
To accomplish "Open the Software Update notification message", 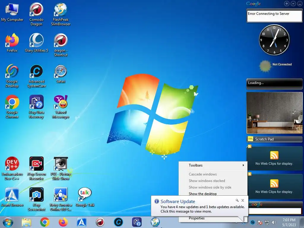I will pyautogui.click(x=202, y=209).
